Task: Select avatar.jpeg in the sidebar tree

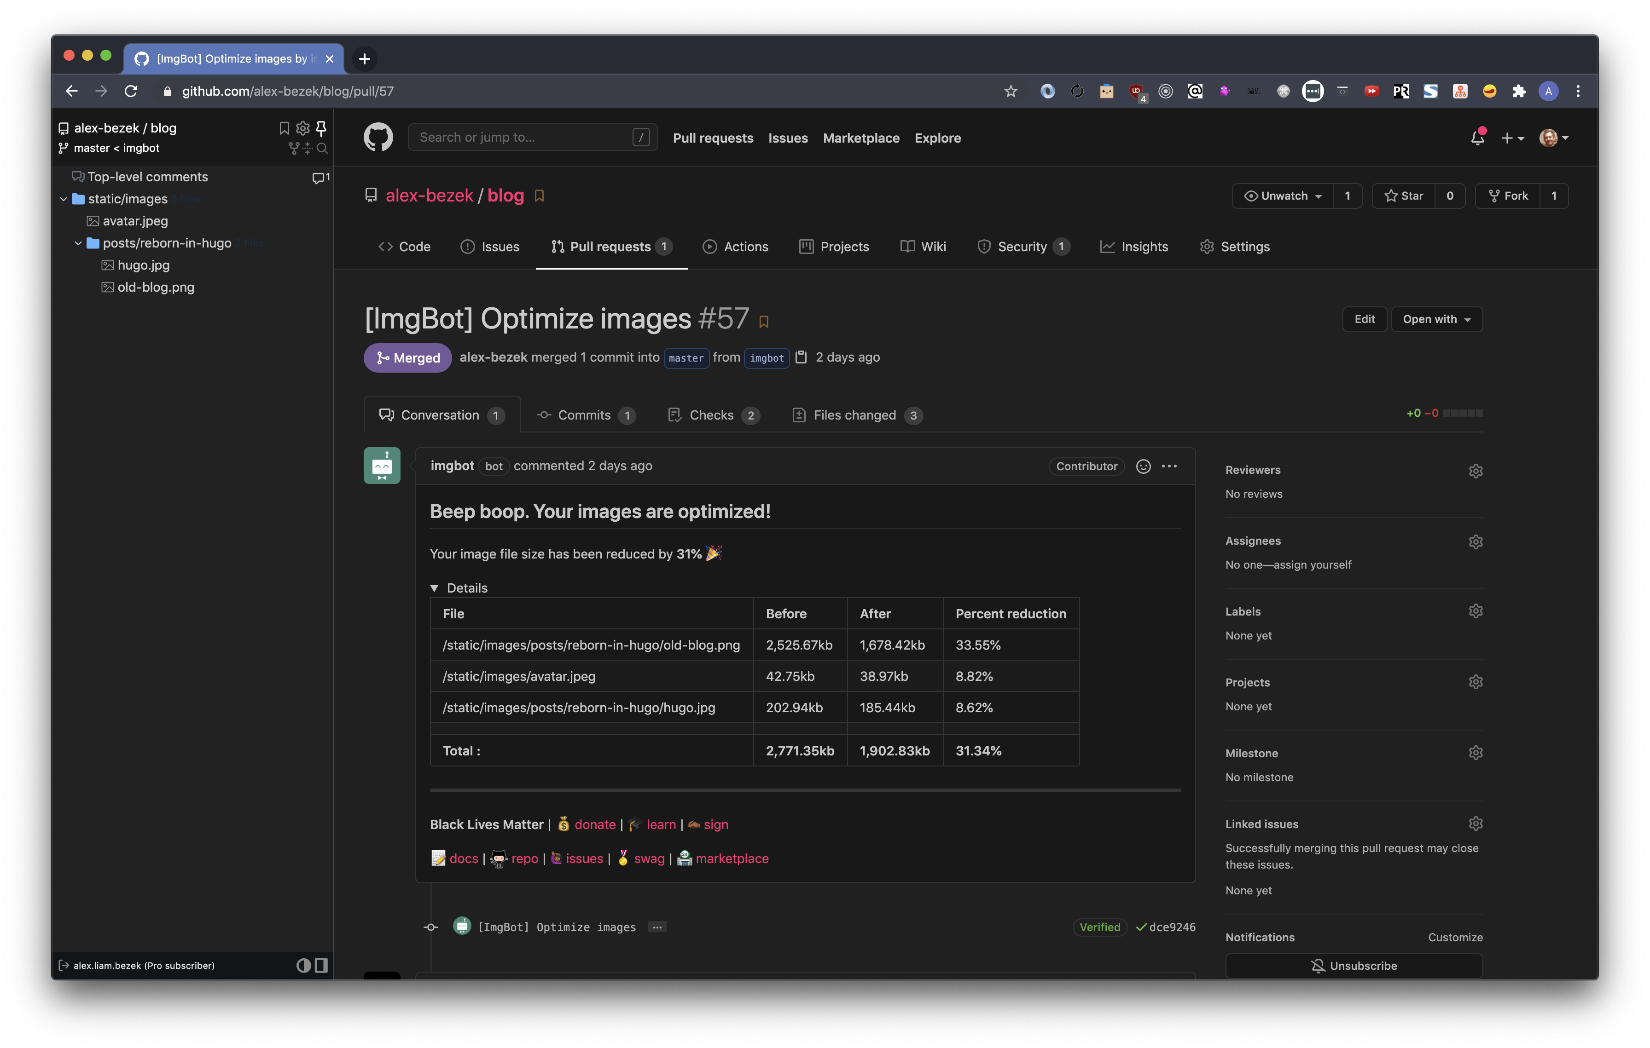Action: [135, 221]
